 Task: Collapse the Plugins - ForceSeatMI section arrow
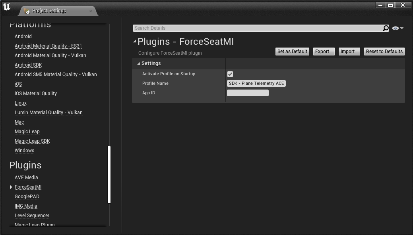[135, 41]
